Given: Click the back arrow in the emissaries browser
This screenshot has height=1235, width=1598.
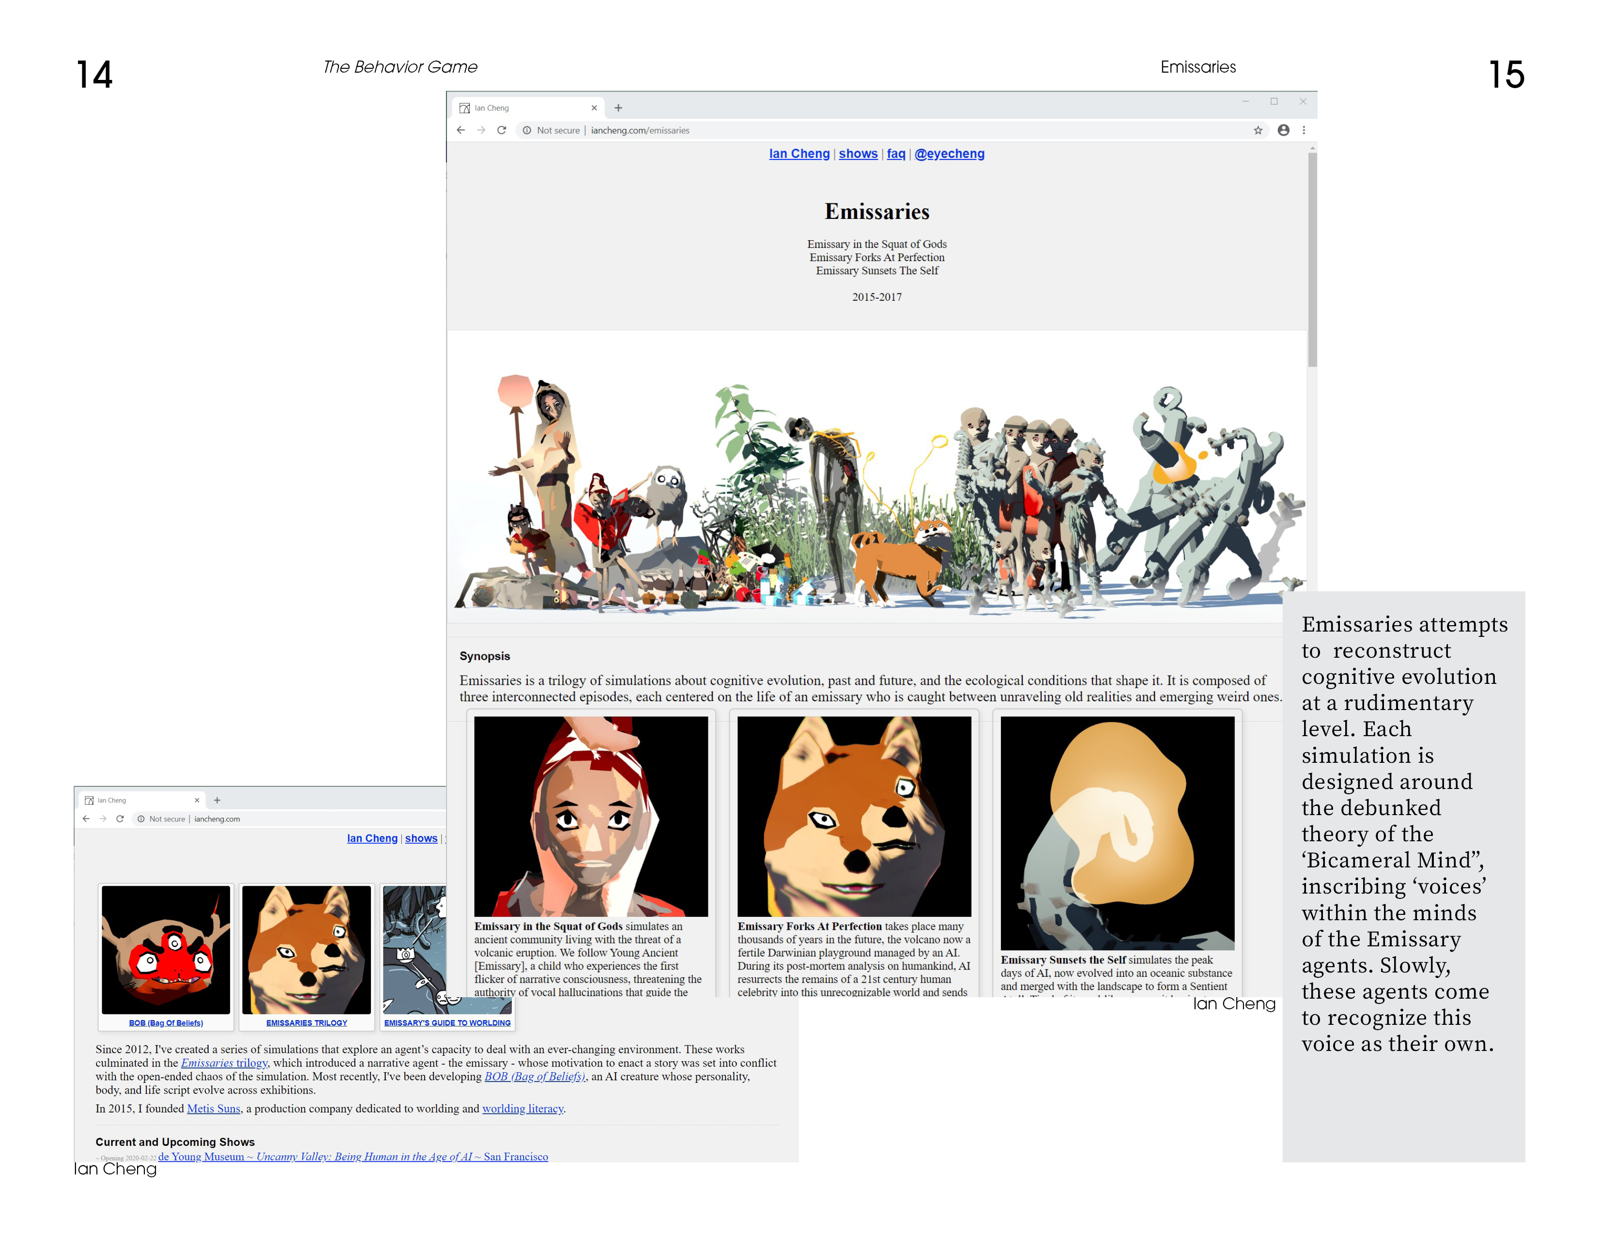Looking at the screenshot, I should pos(460,130).
